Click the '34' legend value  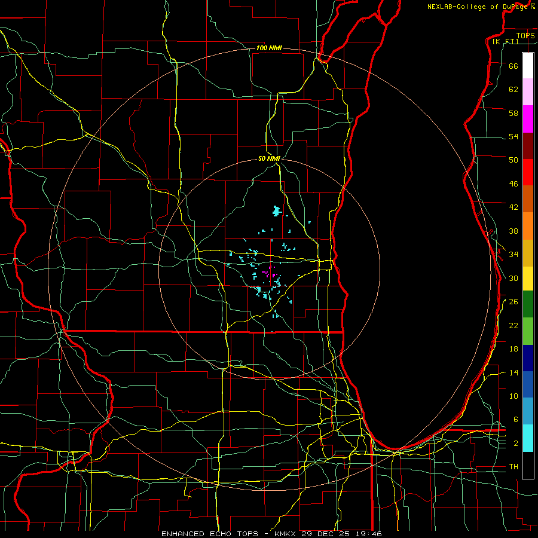coord(513,255)
